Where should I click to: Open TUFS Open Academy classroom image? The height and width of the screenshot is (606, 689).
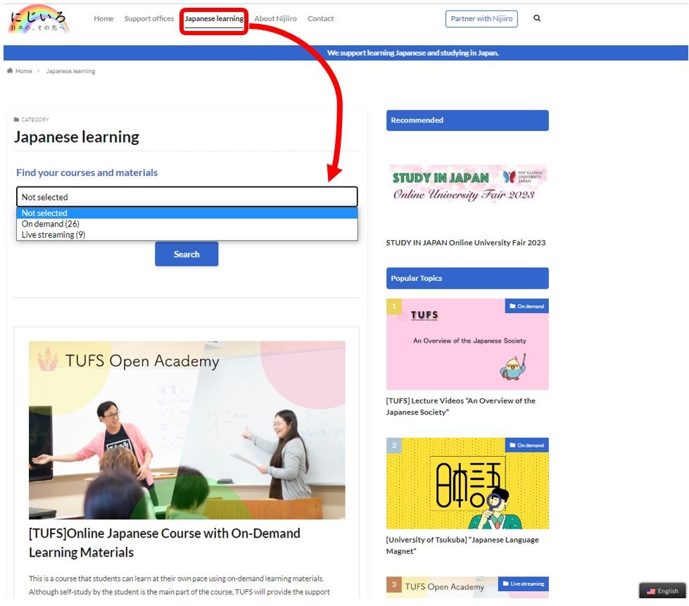coord(187,430)
